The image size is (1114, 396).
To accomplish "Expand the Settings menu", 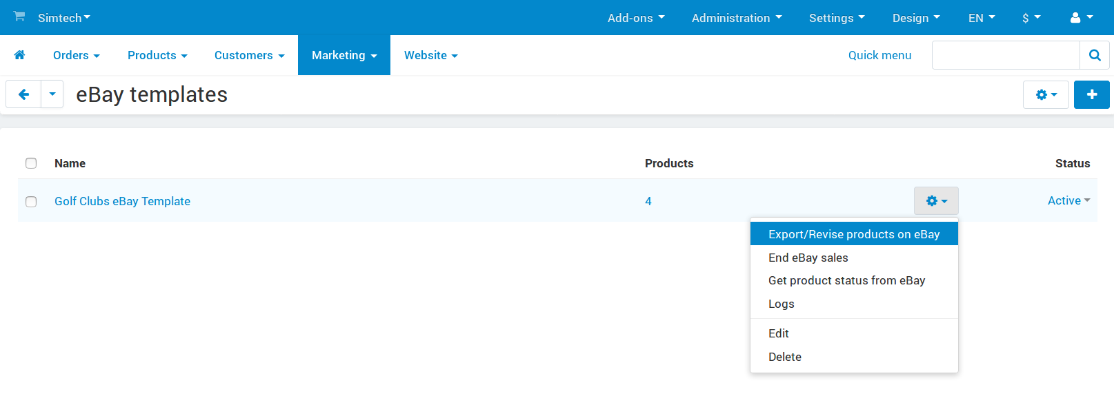I will point(837,18).
